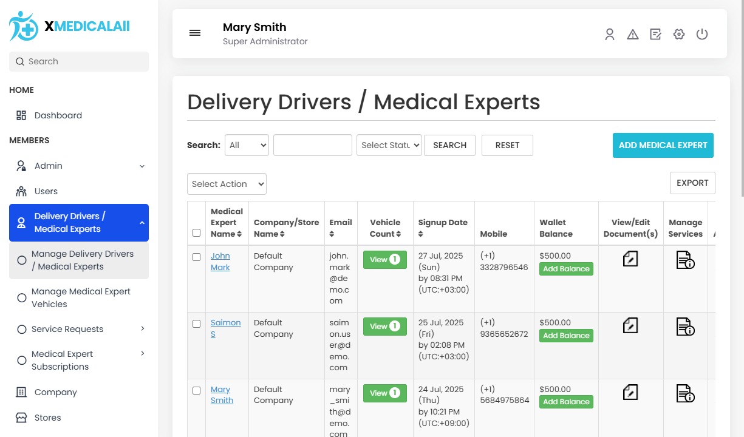View documents for John Mark
The image size is (744, 437).
point(630,259)
